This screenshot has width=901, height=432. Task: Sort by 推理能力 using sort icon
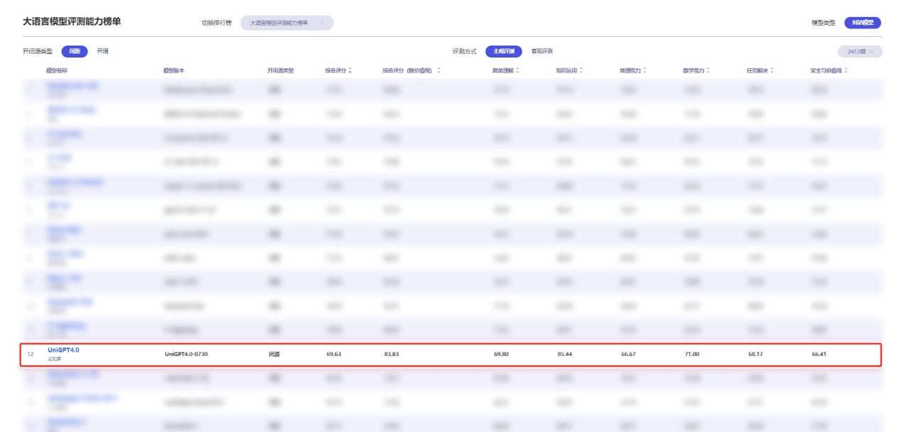(645, 70)
